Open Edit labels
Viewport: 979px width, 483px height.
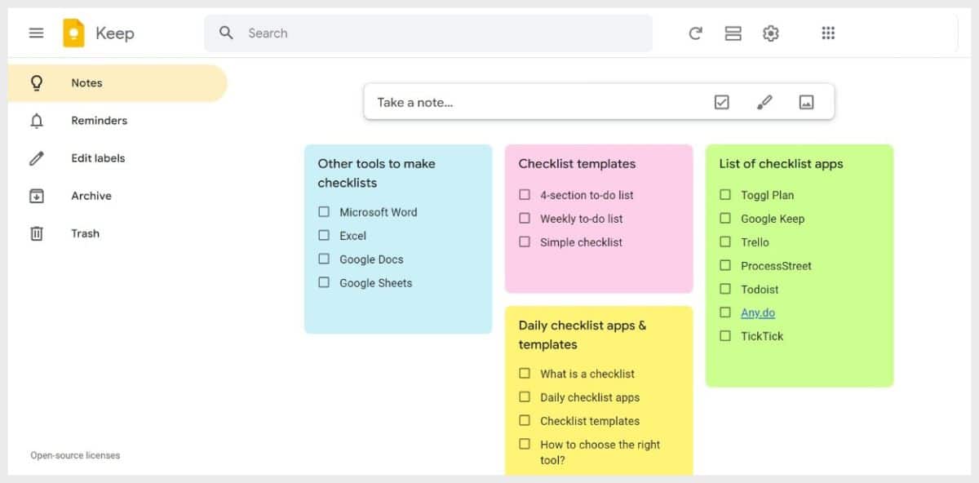point(97,158)
